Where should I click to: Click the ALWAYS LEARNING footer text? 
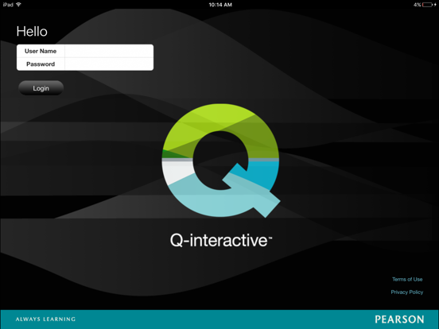[45, 319]
